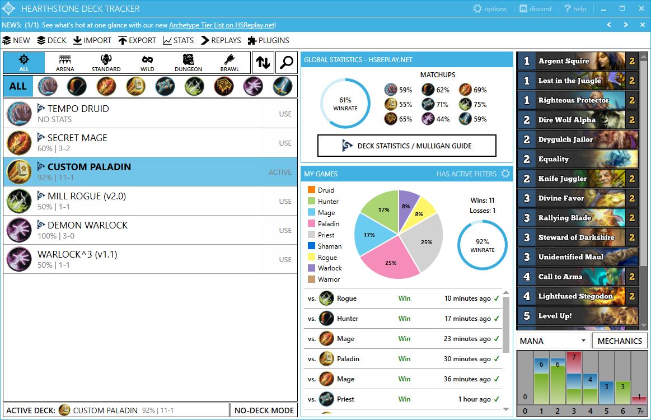Open the DECK menu
Screen dimensions: 651x420
[51, 40]
